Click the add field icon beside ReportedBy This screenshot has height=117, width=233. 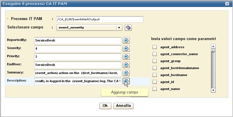click(126, 41)
